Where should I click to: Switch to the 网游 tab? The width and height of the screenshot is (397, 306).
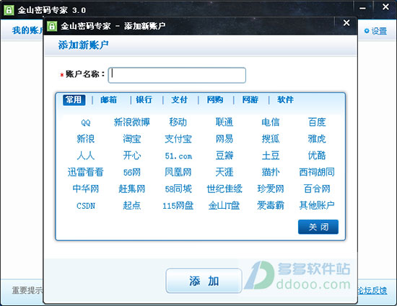250,100
